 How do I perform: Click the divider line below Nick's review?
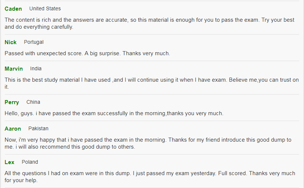(152, 61)
